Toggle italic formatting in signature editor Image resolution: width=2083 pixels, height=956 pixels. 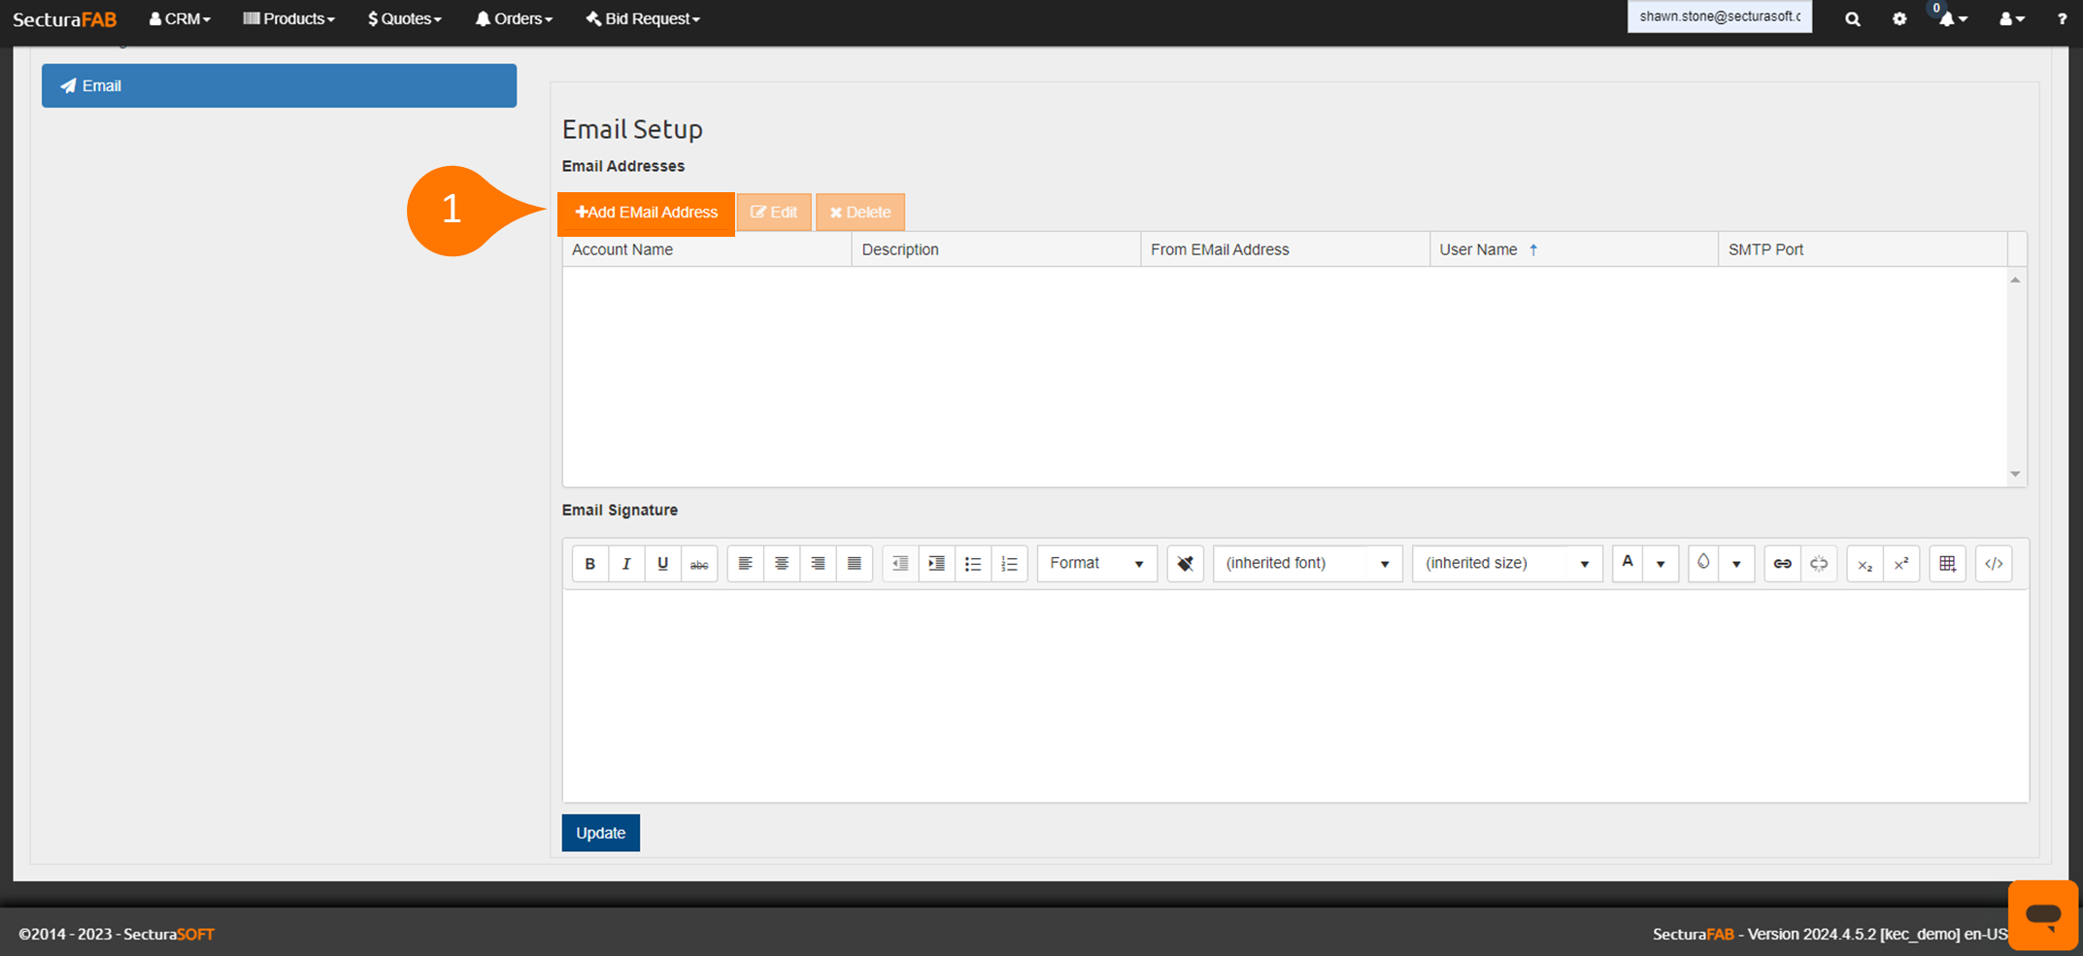tap(626, 564)
